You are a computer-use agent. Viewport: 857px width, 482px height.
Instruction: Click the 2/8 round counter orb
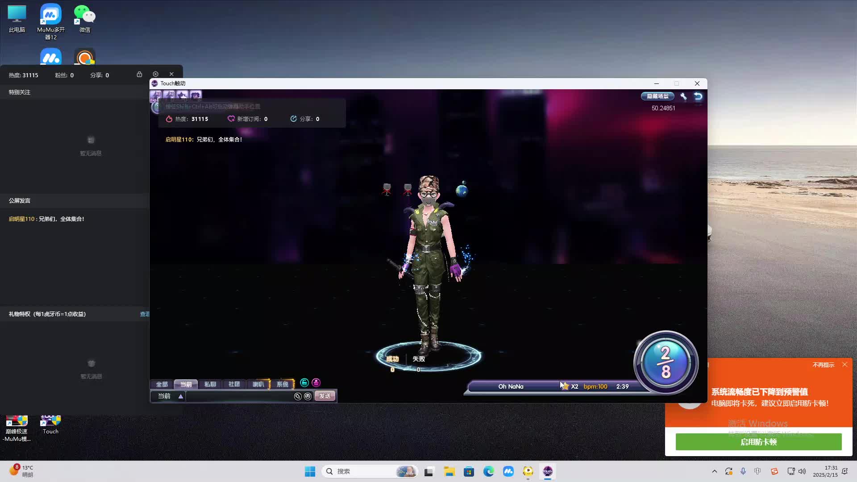pos(666,362)
